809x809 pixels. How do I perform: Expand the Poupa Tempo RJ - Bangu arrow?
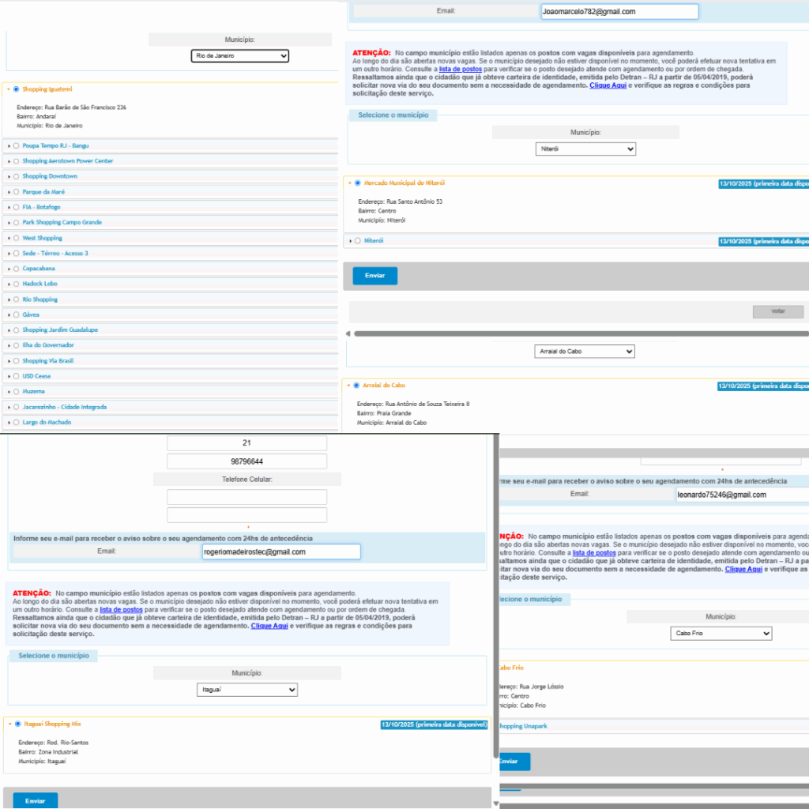coord(8,145)
